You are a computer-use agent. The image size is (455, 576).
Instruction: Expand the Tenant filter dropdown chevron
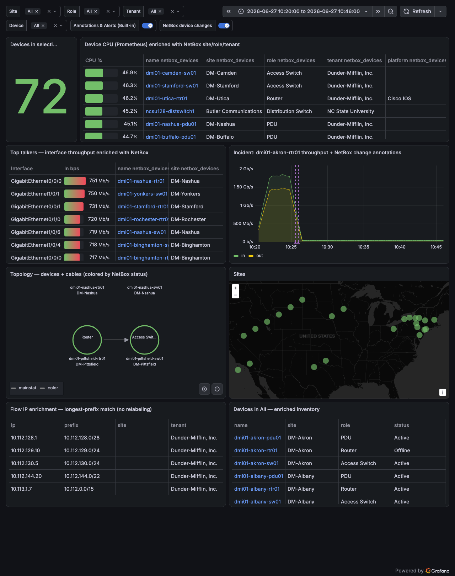pos(178,11)
